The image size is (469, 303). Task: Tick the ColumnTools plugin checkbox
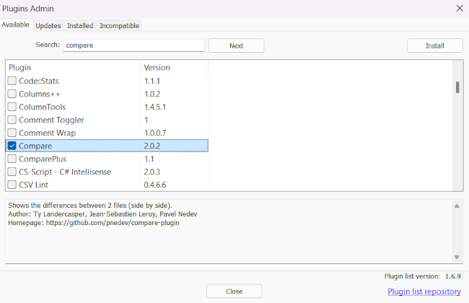coord(12,107)
